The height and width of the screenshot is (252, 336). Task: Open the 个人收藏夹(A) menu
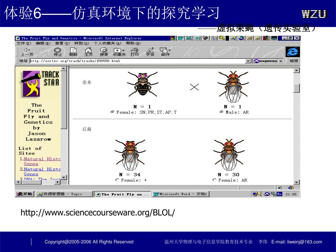(x=107, y=43)
